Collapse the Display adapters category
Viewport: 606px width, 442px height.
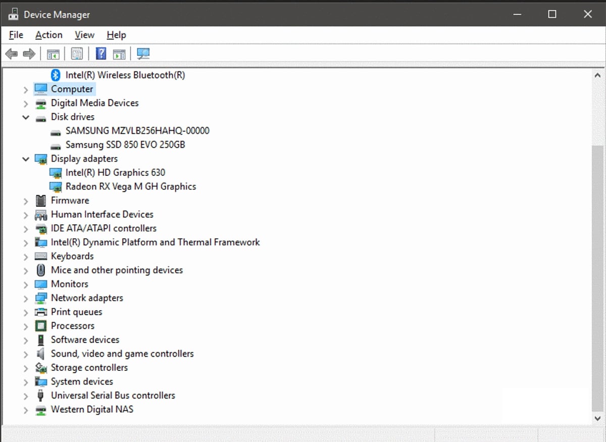tap(26, 159)
